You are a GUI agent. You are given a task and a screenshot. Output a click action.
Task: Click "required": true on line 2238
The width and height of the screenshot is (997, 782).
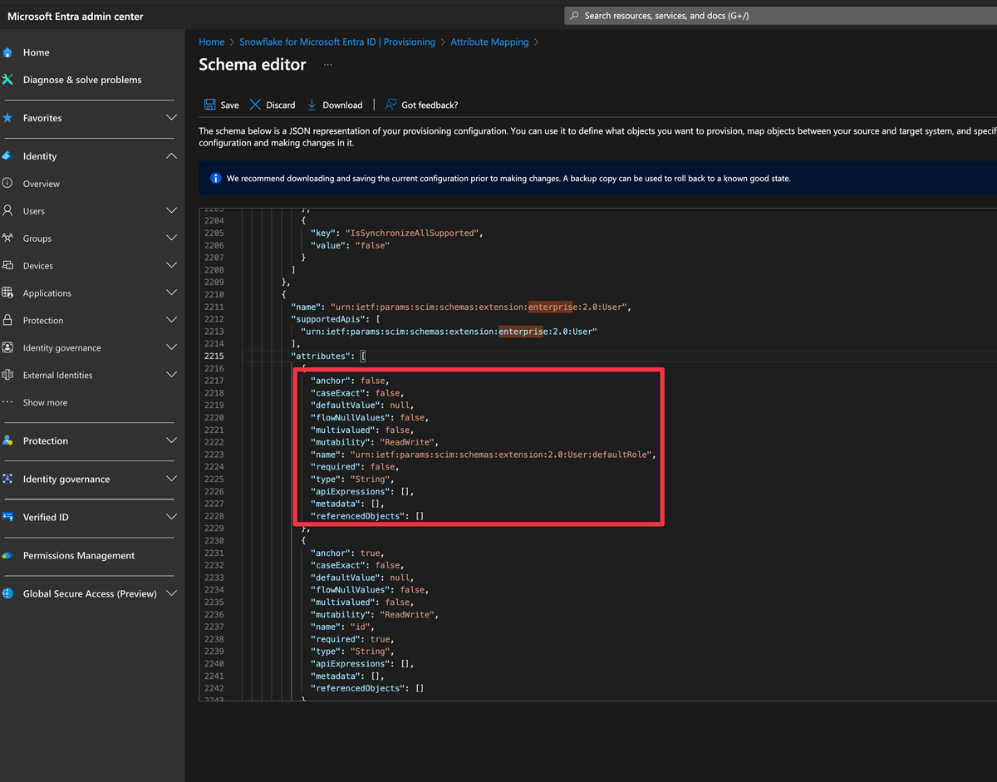pos(351,640)
